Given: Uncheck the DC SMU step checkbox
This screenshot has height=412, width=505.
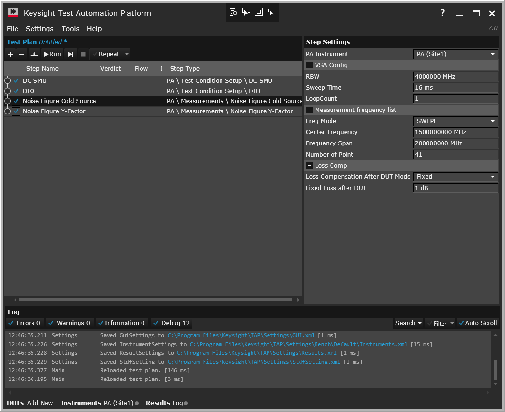Looking at the screenshot, I should (x=16, y=80).
